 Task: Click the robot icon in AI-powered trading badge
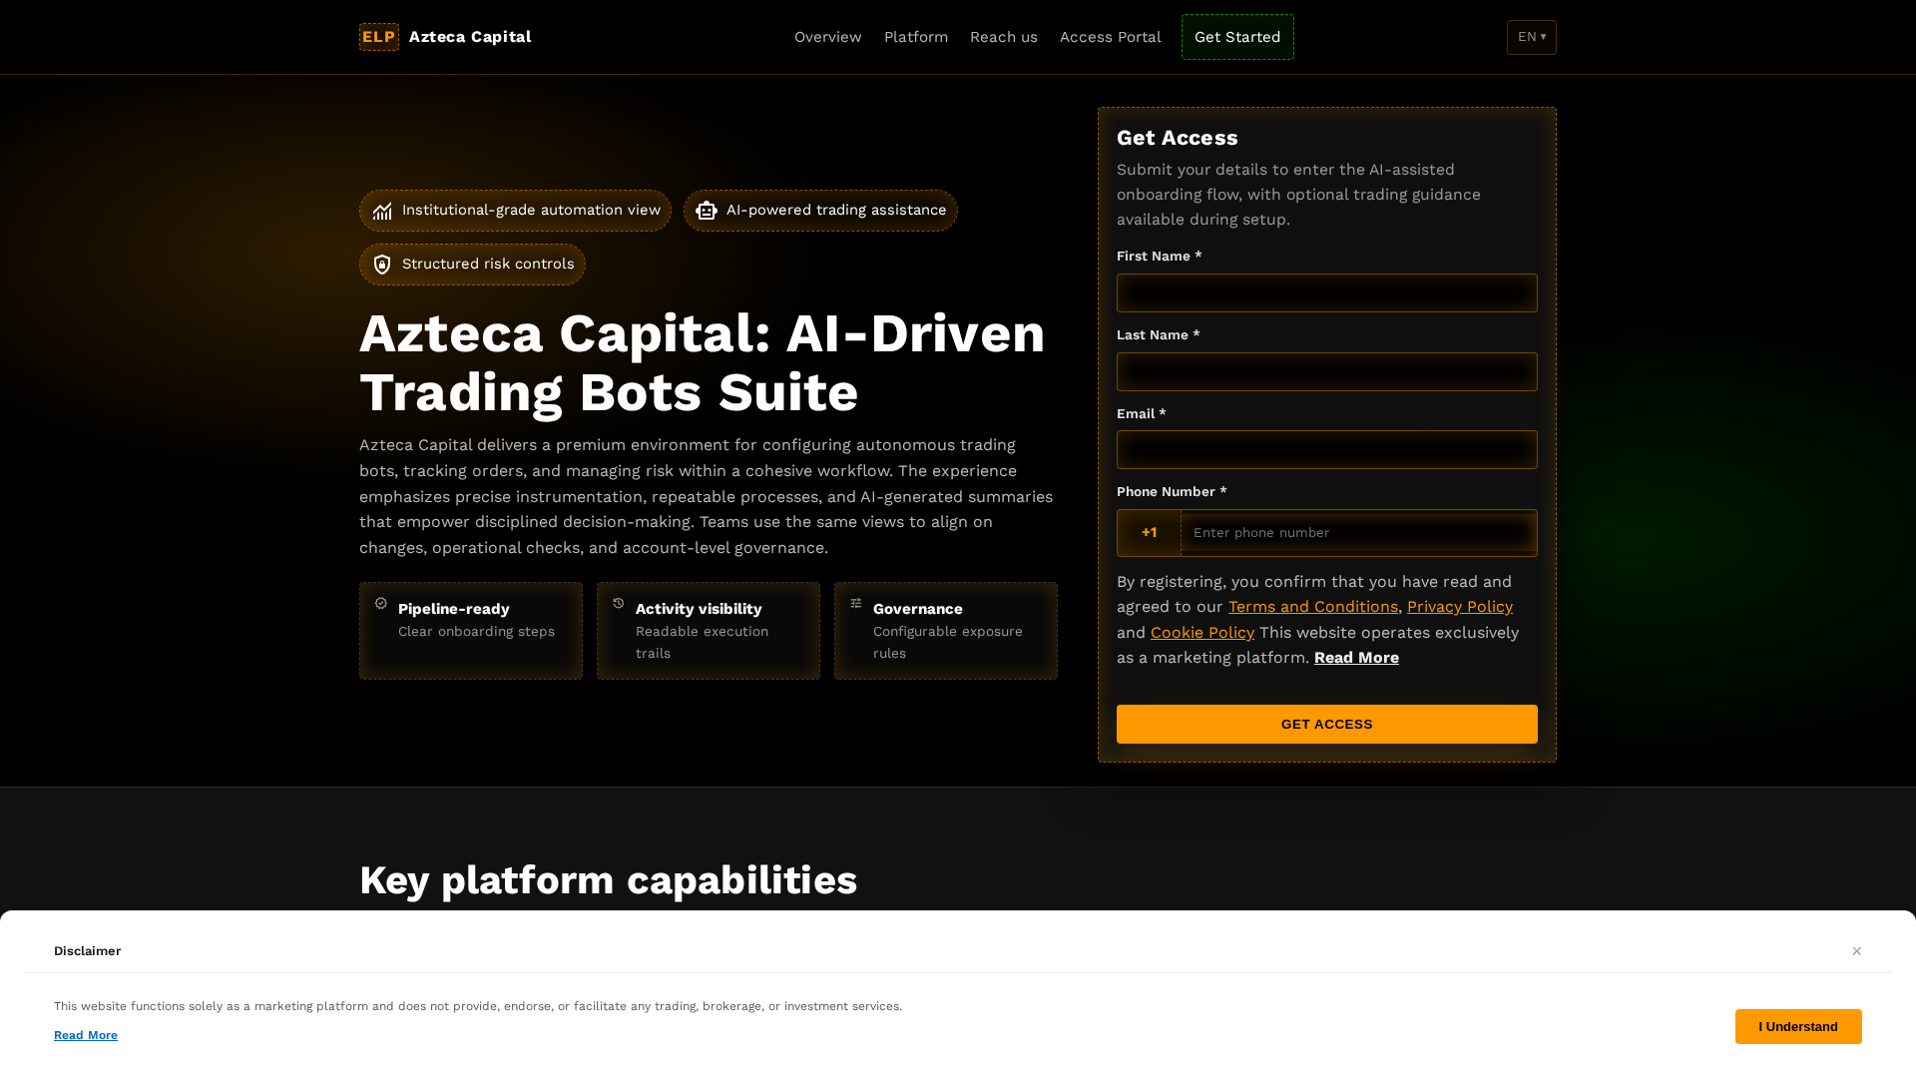click(707, 211)
